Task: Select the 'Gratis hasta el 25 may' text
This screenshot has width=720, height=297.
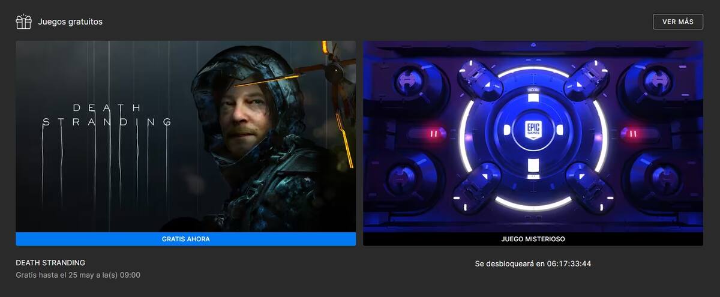Action: click(78, 275)
